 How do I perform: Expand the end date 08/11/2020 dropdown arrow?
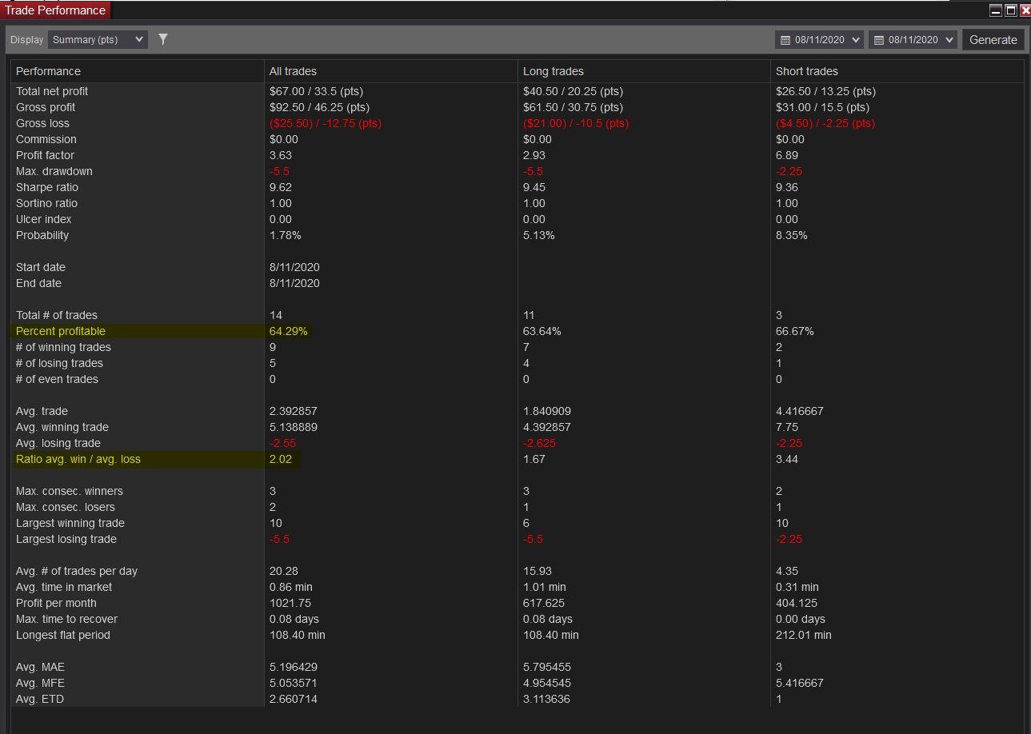(x=949, y=40)
